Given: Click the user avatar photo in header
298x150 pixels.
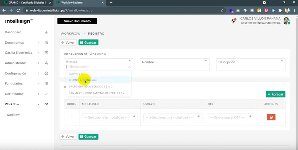Looking at the screenshot, I should click(286, 21).
